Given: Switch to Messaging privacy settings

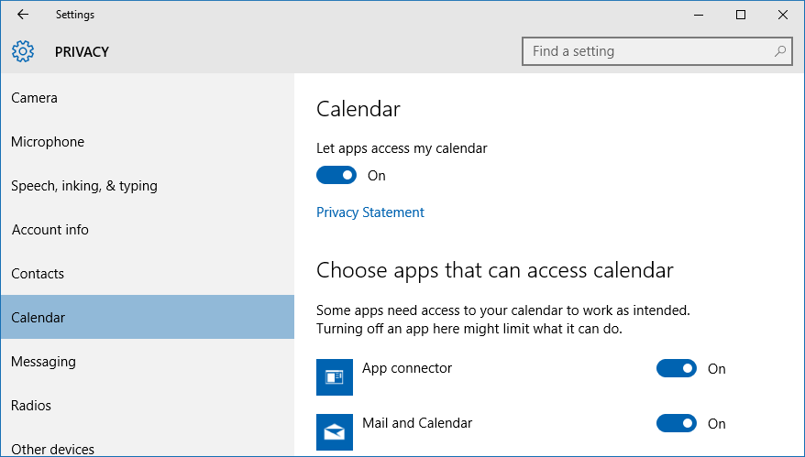Looking at the screenshot, I should 148,361.
